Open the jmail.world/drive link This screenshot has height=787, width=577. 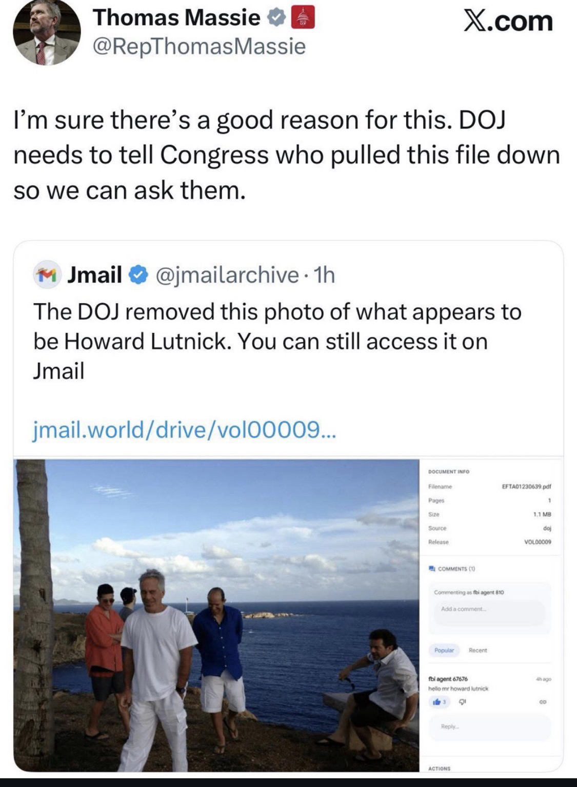[185, 428]
